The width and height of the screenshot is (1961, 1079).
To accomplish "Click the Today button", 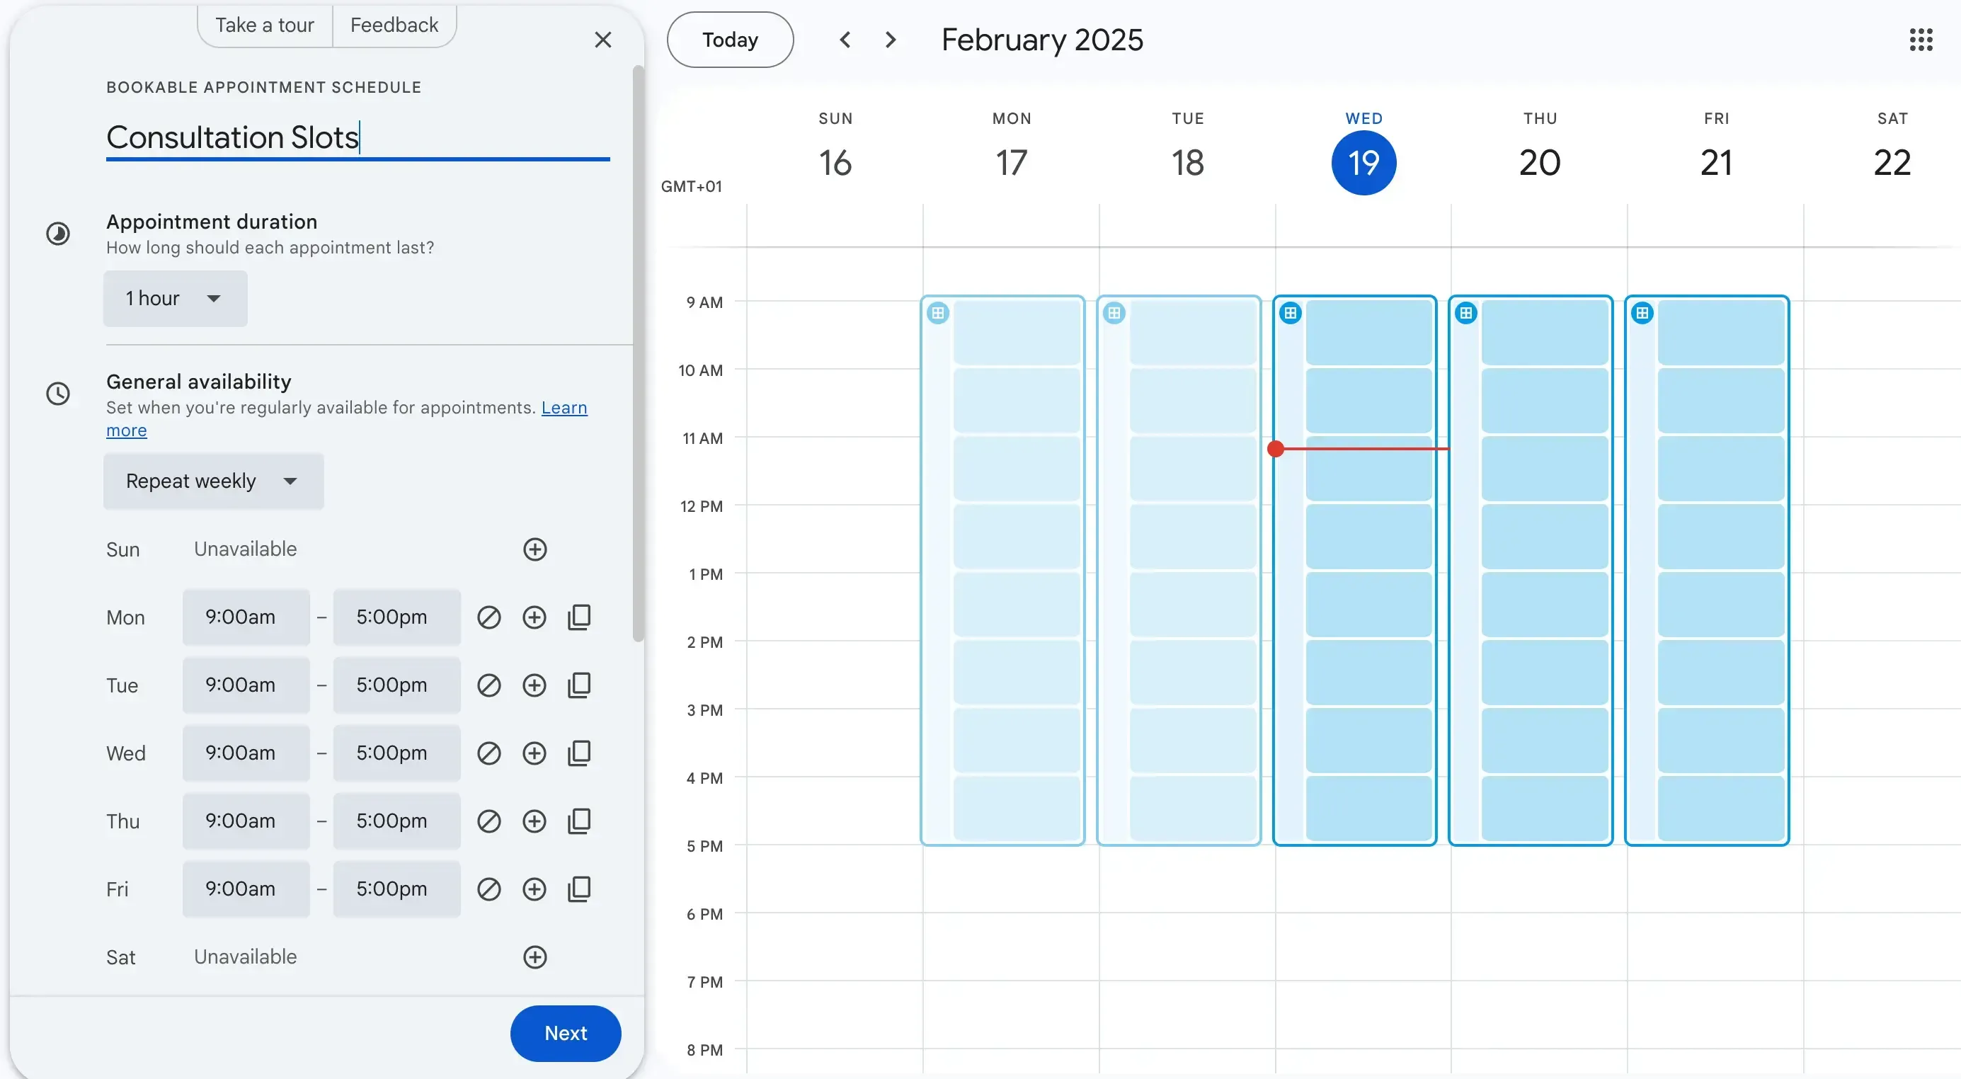I will (x=729, y=39).
